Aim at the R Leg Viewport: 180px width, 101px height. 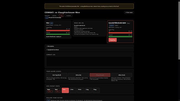coord(96,90)
